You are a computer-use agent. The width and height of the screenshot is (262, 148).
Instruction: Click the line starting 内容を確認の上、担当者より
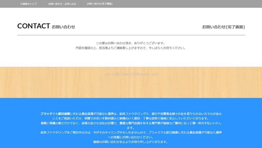coord(131,48)
